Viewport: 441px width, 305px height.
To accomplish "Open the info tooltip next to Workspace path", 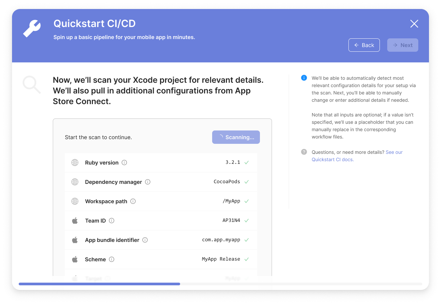I will coord(133,201).
